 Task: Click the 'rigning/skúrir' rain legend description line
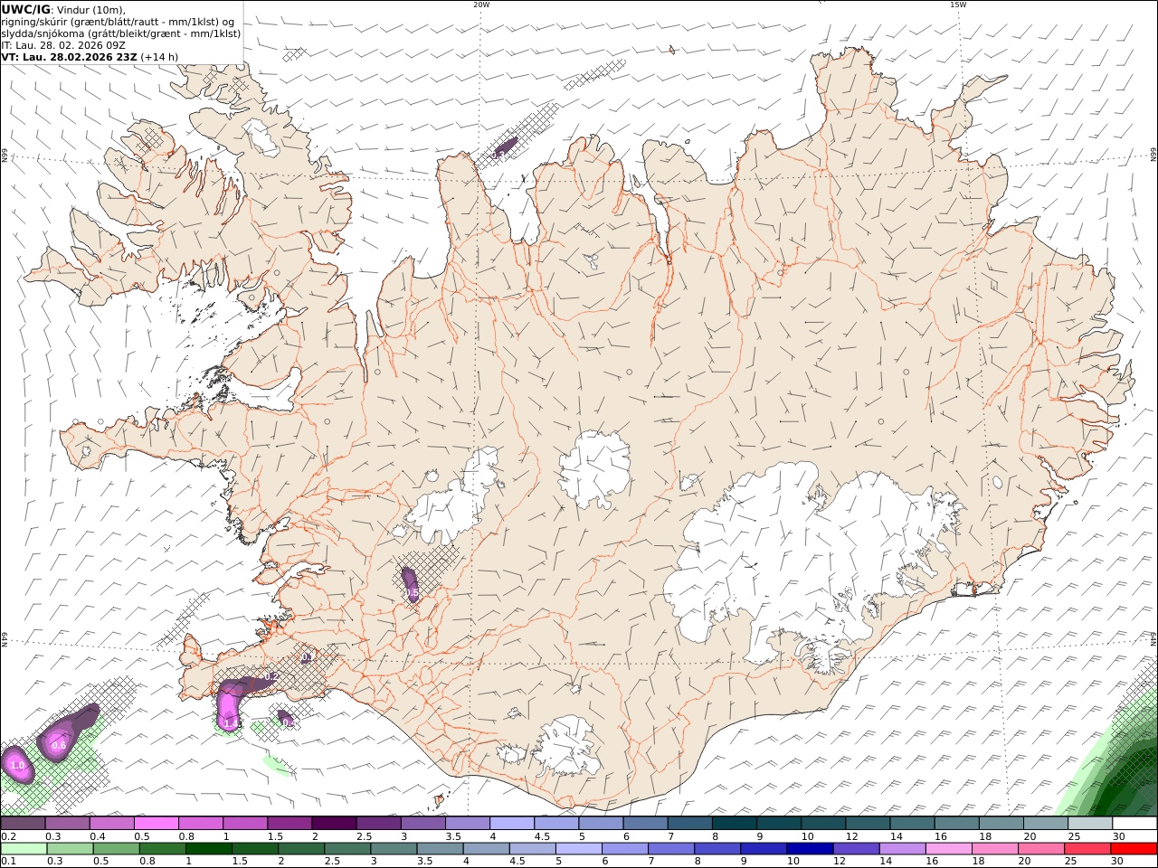pyautogui.click(x=119, y=22)
